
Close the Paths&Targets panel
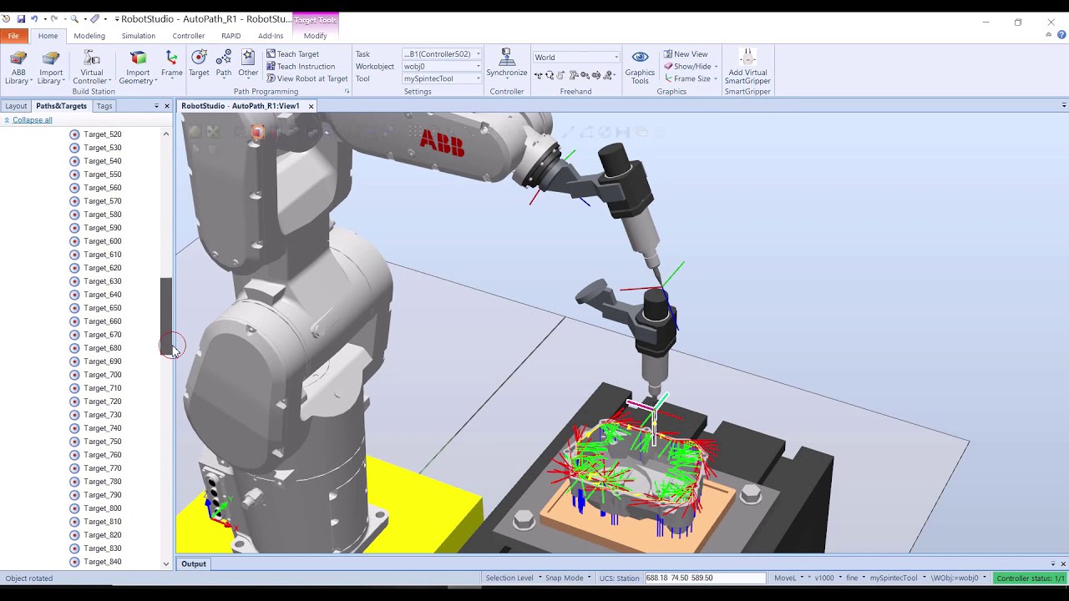(166, 106)
